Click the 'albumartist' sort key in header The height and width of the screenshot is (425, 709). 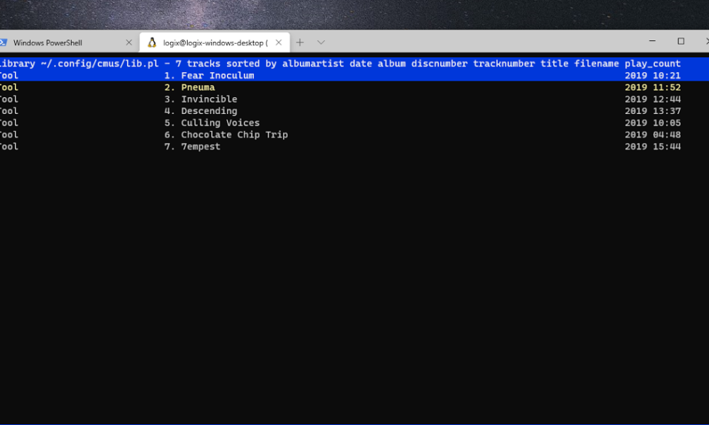point(313,64)
